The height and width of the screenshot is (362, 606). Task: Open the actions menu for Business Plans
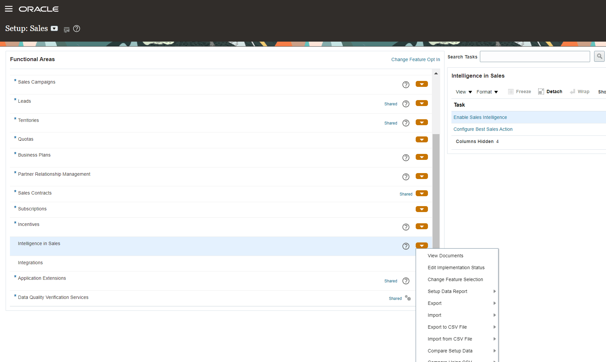click(x=422, y=157)
